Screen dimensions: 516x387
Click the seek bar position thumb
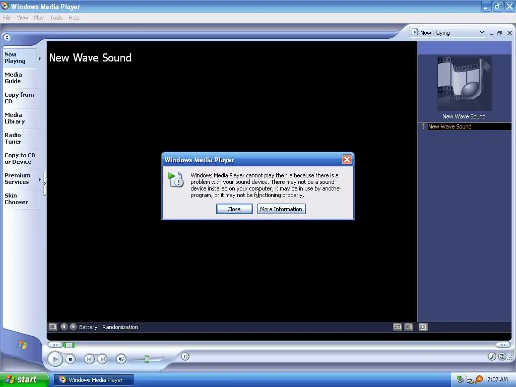click(x=69, y=345)
